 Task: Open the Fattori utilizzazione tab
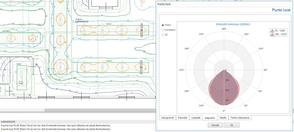[x=240, y=118]
